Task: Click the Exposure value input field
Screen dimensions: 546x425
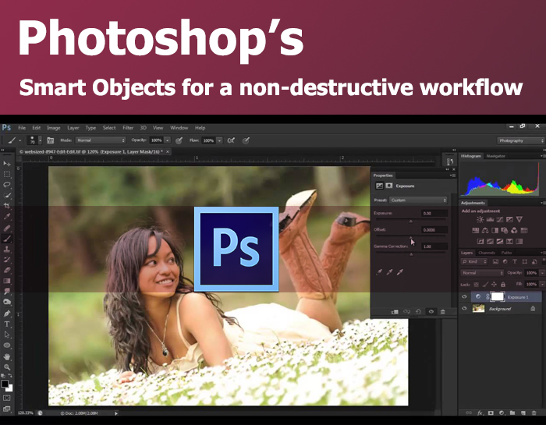Action: click(x=434, y=214)
